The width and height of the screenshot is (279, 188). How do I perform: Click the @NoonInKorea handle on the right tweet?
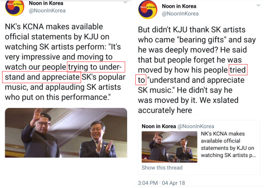180,14
